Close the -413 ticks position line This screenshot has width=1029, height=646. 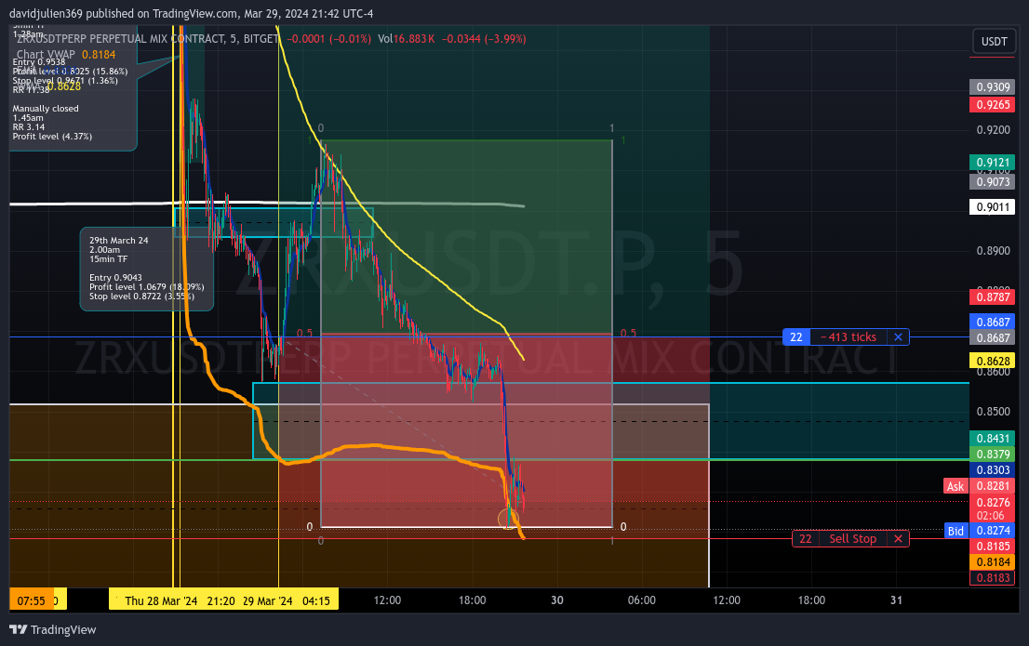click(898, 337)
